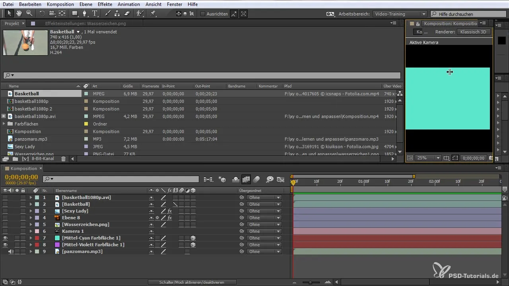Open the Brainstorm lightbulb icon
This screenshot has height=286, width=509.
[270, 180]
